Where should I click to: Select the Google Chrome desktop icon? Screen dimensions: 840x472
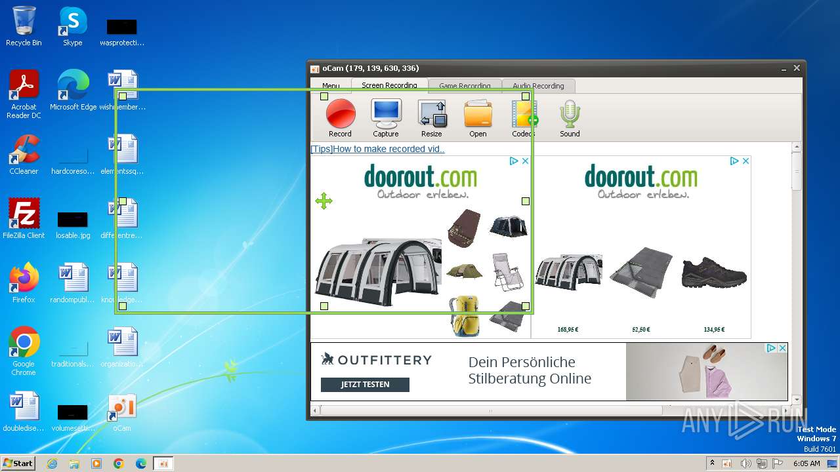[x=24, y=351]
